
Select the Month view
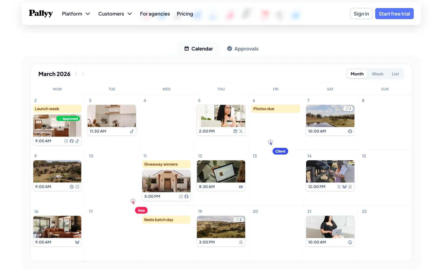(x=357, y=74)
